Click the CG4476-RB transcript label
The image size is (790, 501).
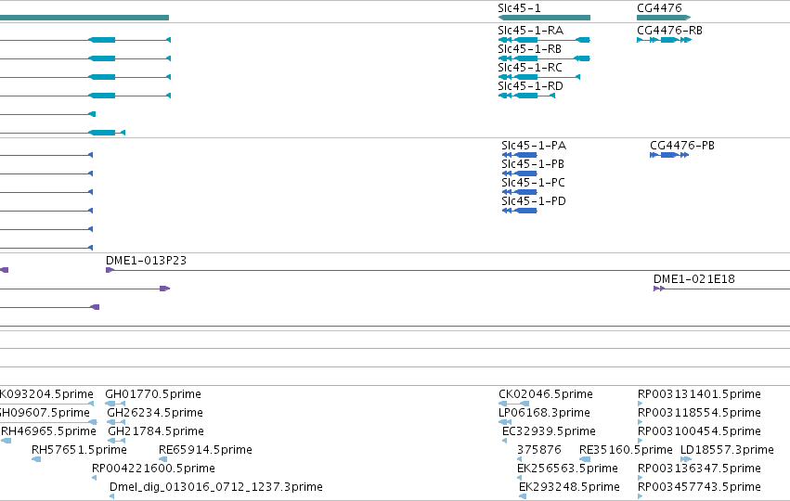coord(669,31)
